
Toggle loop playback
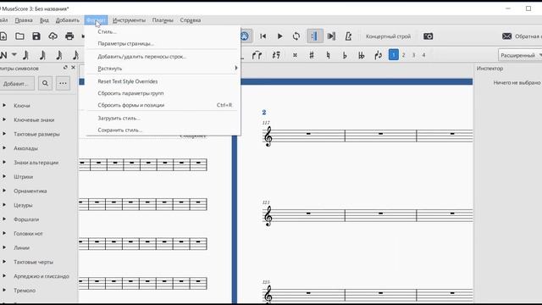coord(296,36)
